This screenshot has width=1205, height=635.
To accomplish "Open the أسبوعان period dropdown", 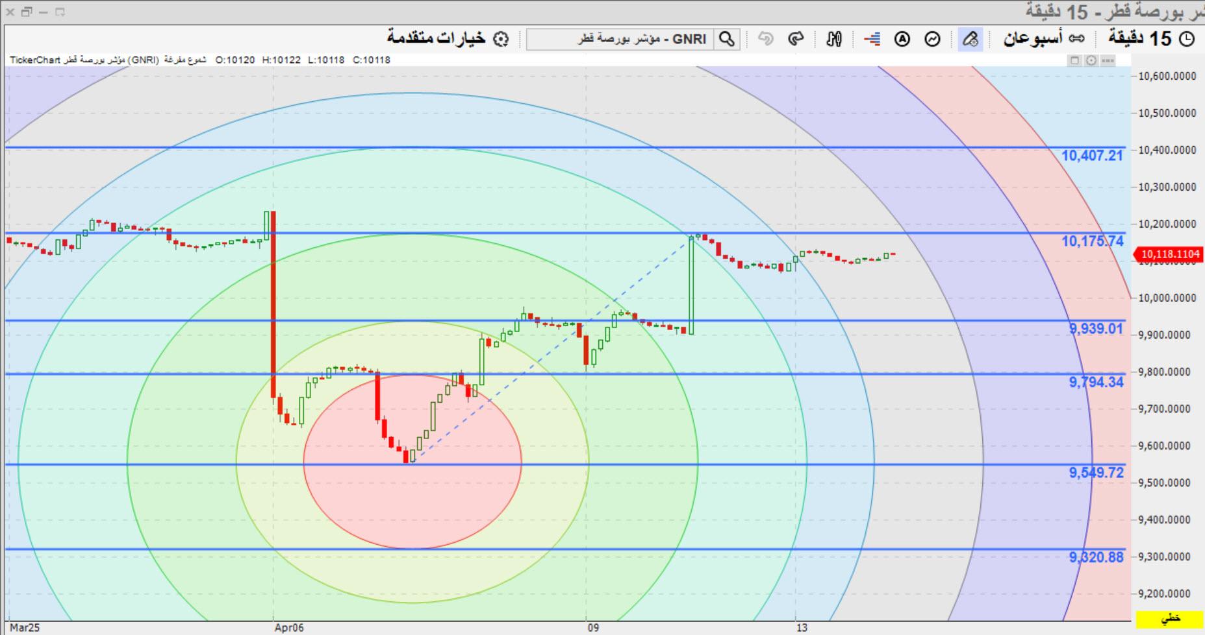I will (1033, 39).
